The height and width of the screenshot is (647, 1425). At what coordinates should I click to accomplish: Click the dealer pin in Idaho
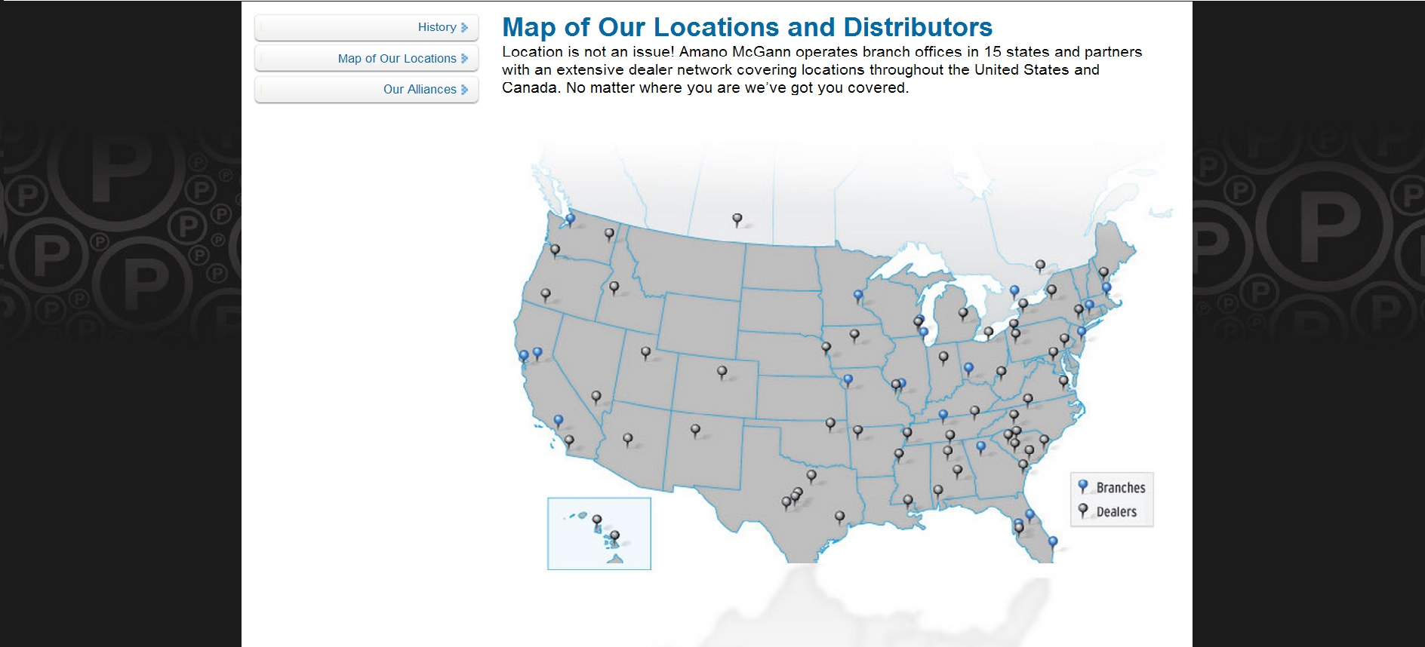[614, 287]
